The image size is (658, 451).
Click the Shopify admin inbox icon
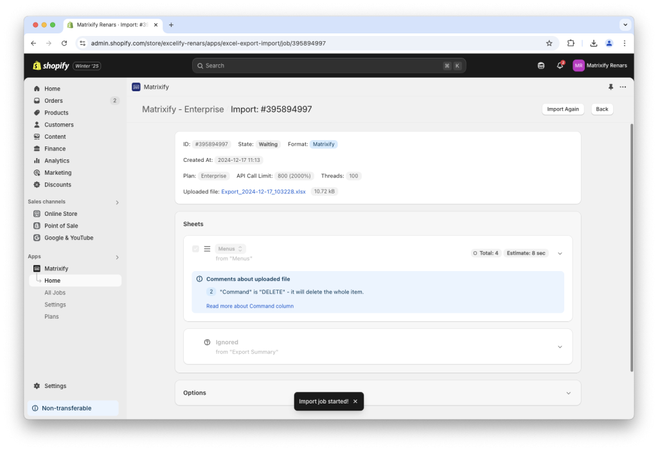pyautogui.click(x=541, y=65)
